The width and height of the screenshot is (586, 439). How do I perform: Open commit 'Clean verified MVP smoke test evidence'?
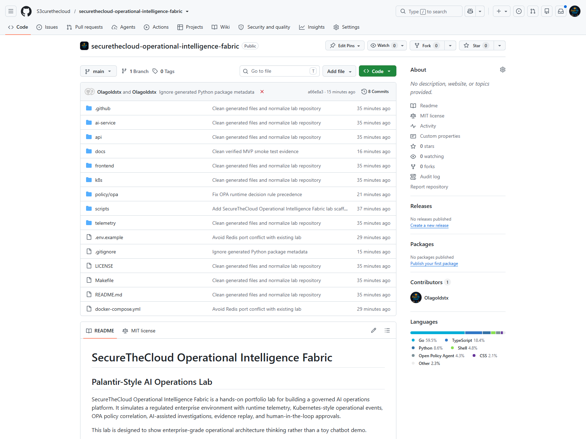pyautogui.click(x=255, y=151)
